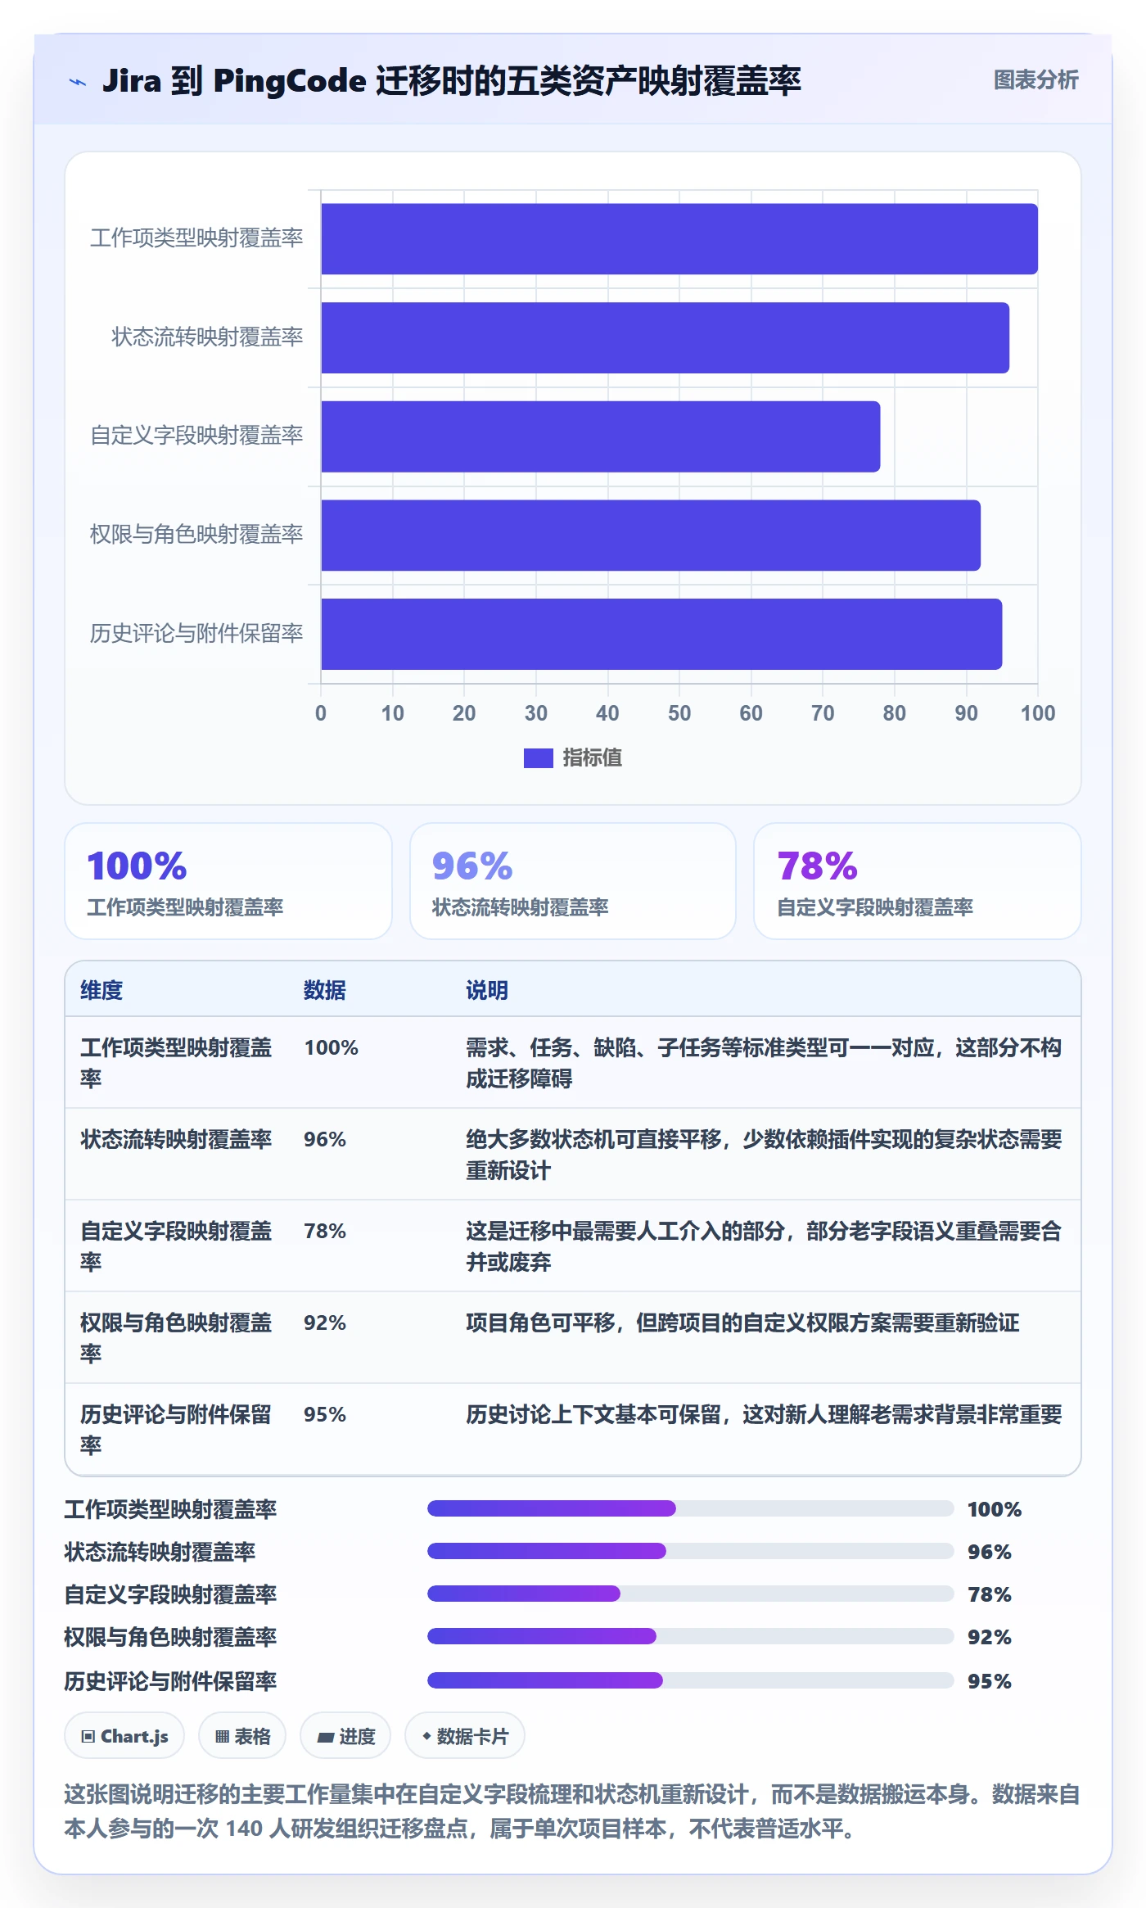Click the 96% progress bar for 状态流转映射覆盖率
Screen dimensions: 1146x1908
click(x=691, y=1551)
